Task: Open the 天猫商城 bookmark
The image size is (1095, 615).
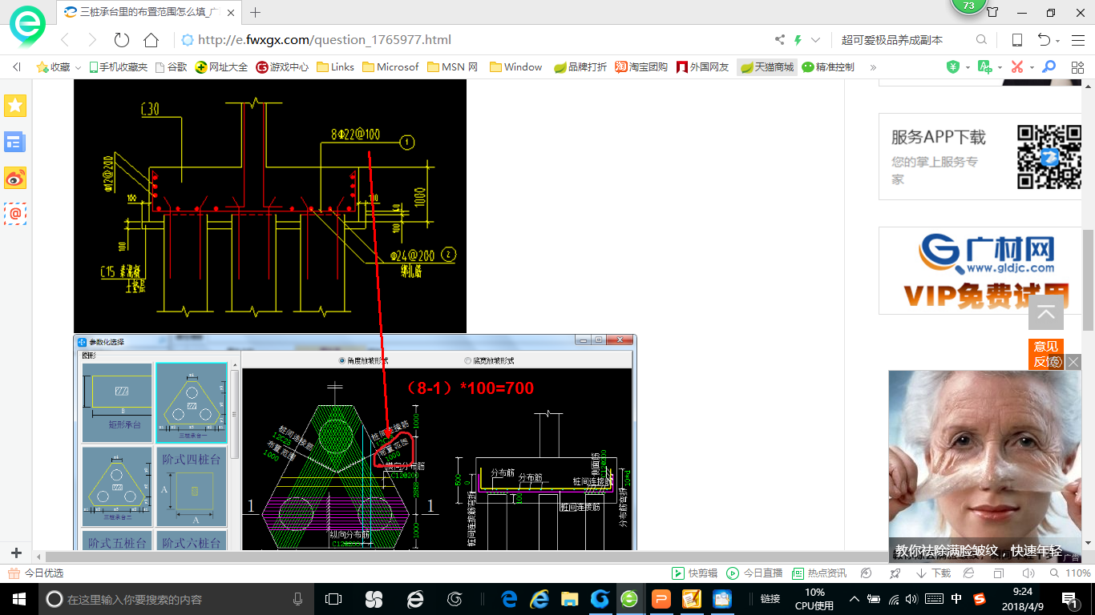Action: tap(766, 67)
